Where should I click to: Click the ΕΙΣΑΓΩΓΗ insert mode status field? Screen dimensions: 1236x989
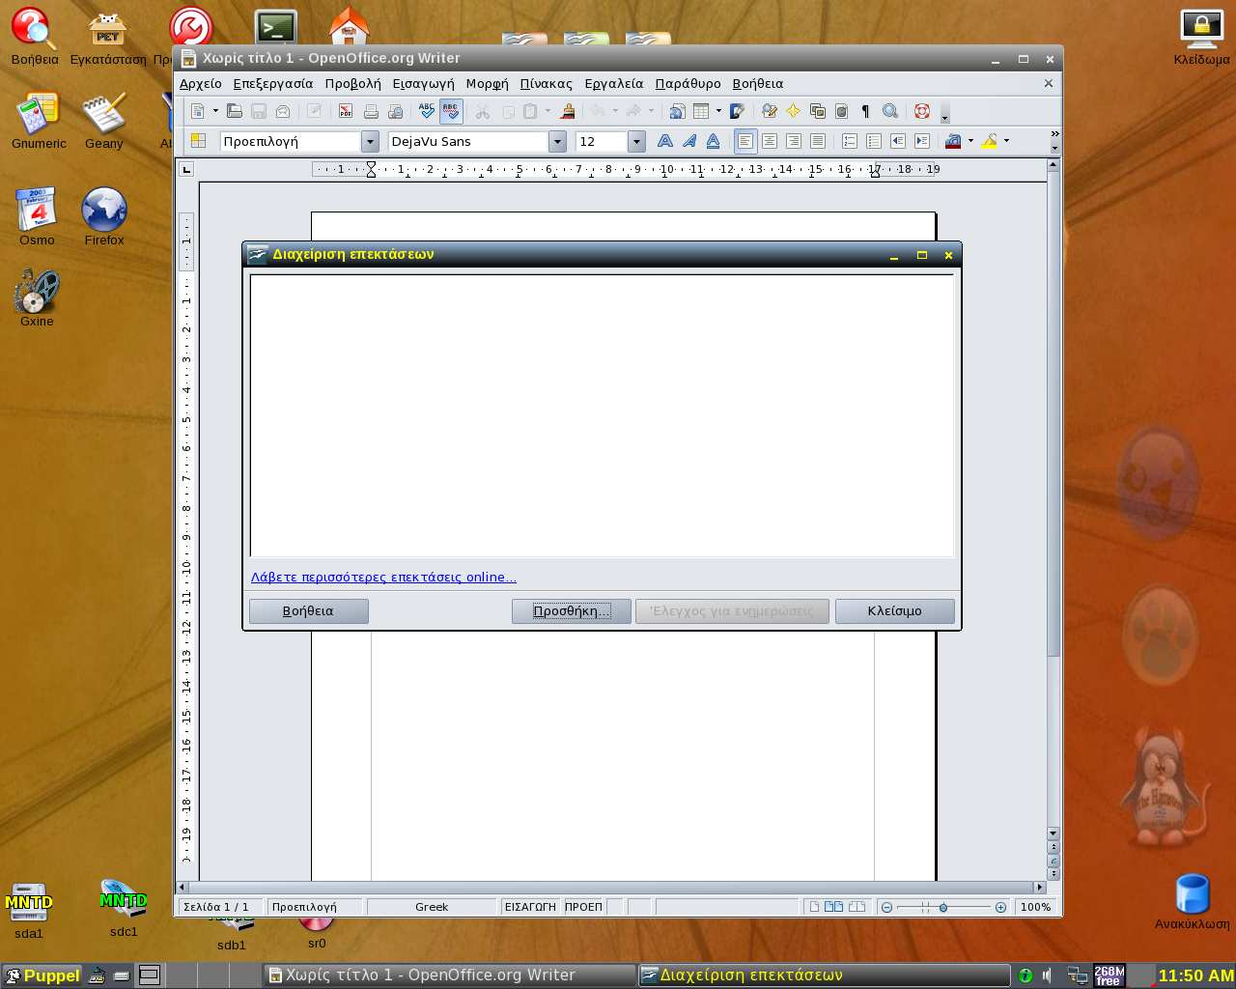pos(530,907)
